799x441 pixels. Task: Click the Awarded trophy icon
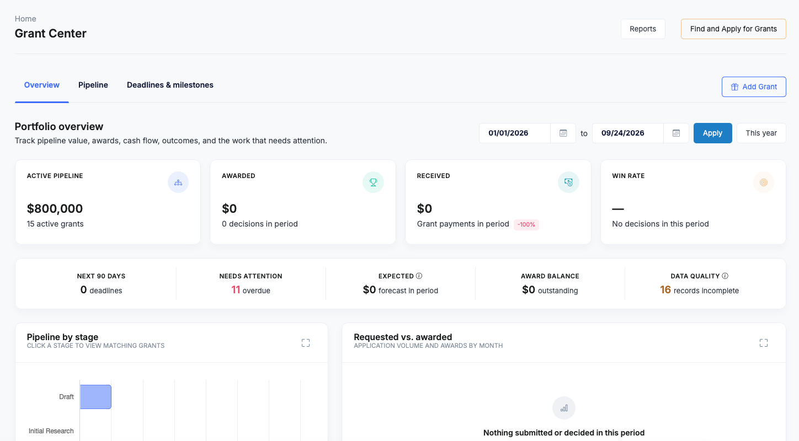(373, 182)
